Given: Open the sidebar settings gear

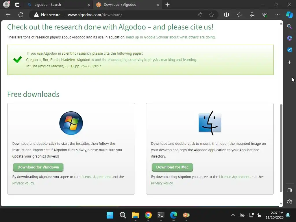Looking at the screenshot, I should click(289, 202).
